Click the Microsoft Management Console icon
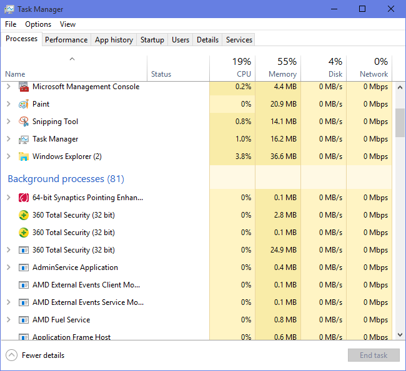Screen dimensions: 406x371 [24, 87]
